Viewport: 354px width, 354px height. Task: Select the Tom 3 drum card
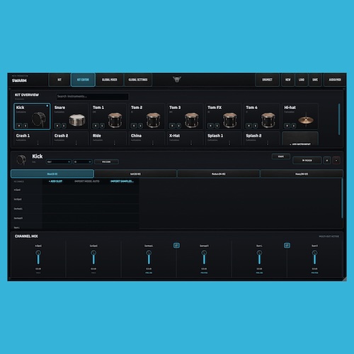pos(185,116)
